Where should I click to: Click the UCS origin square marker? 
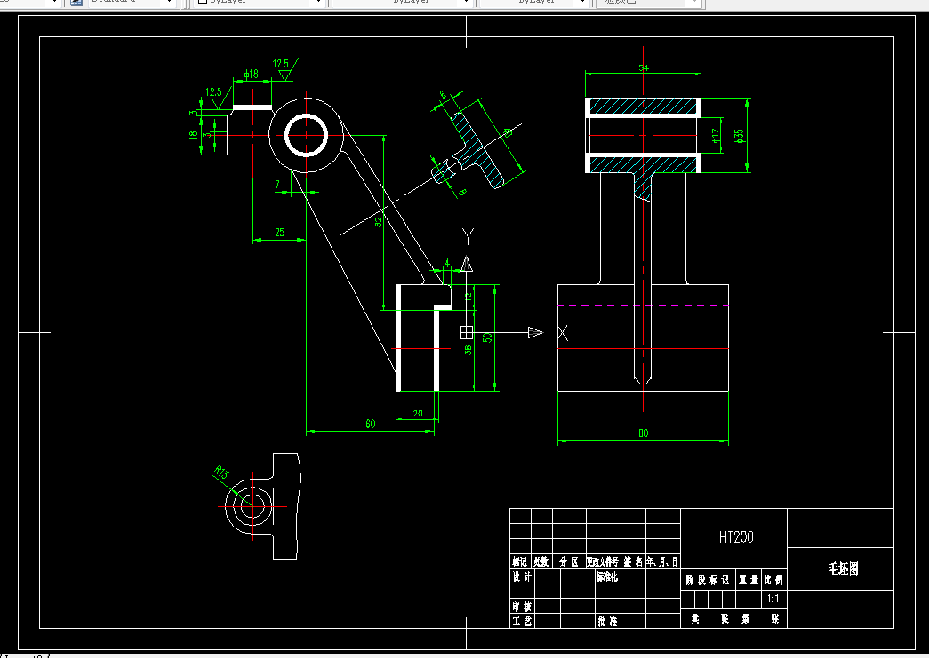[467, 332]
